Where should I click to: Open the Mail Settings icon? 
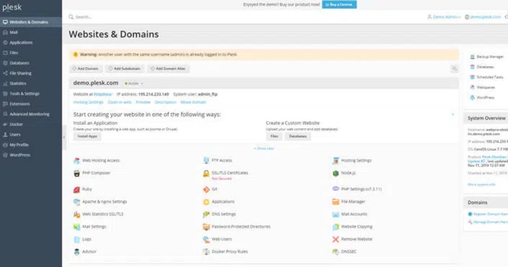point(77,227)
